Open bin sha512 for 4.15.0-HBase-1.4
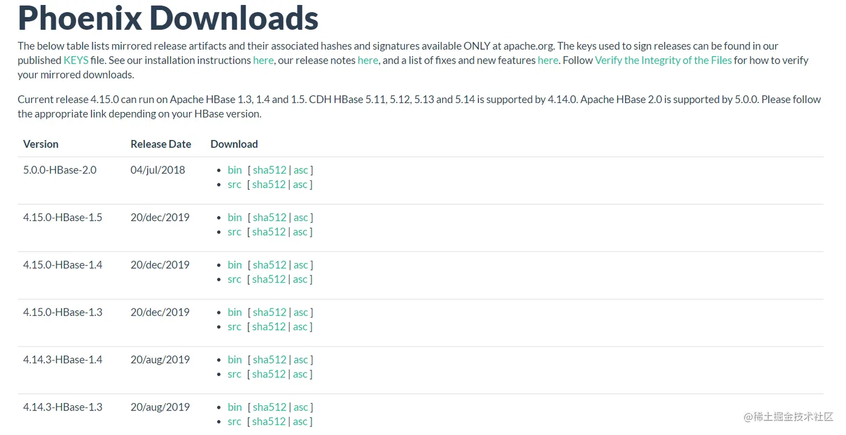846x435 pixels. 269,265
